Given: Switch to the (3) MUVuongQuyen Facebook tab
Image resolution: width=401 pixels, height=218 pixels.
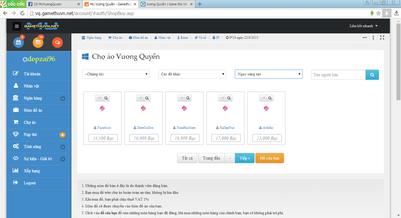Looking at the screenshot, I should coord(54,4).
